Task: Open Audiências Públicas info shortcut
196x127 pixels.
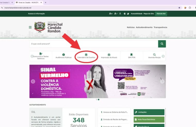Action: 64,56
